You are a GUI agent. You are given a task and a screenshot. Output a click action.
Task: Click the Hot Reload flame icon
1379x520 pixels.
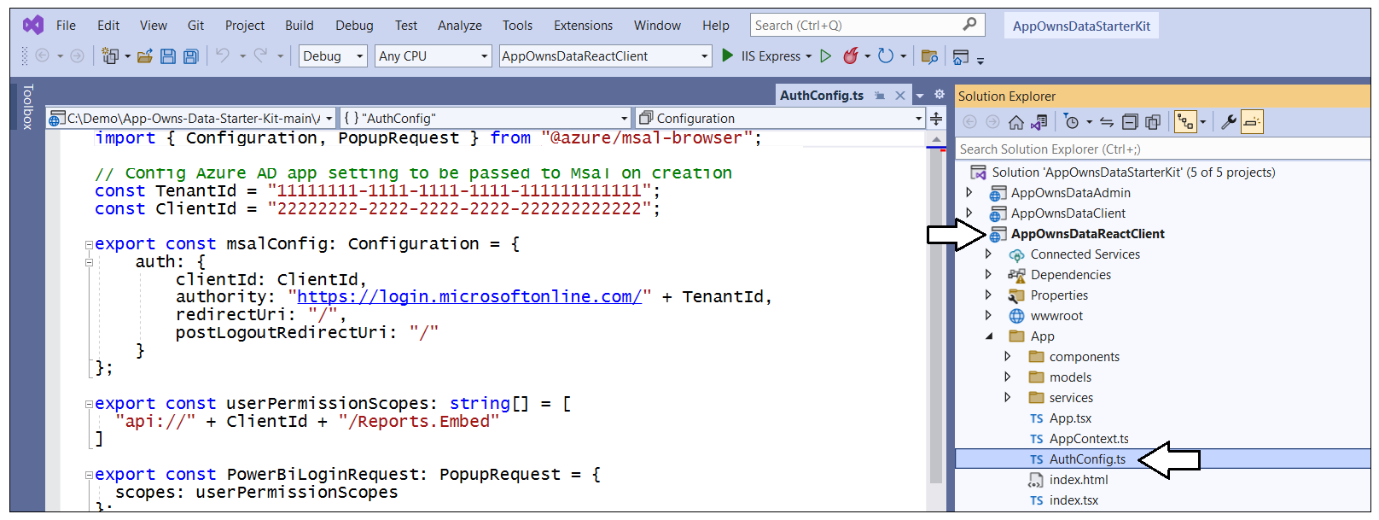click(x=851, y=56)
